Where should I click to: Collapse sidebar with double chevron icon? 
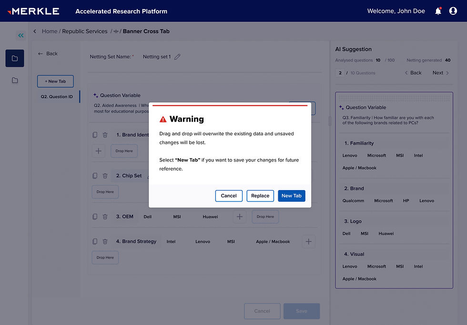(20, 35)
